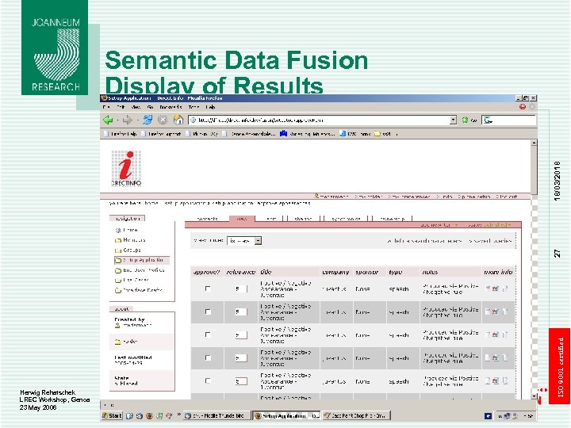
Task: Click first more info icon in first row
Action: 488,289
